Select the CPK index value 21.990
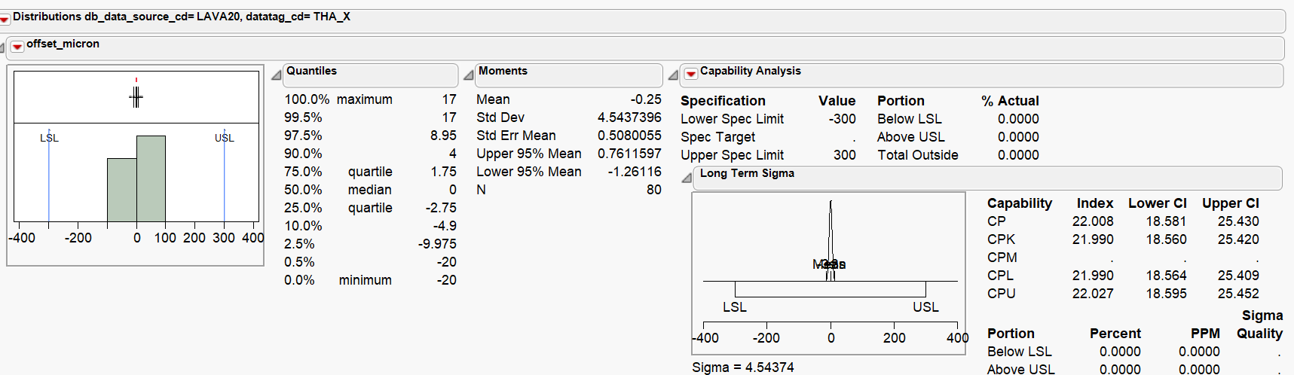The height and width of the screenshot is (375, 1294). (1093, 239)
